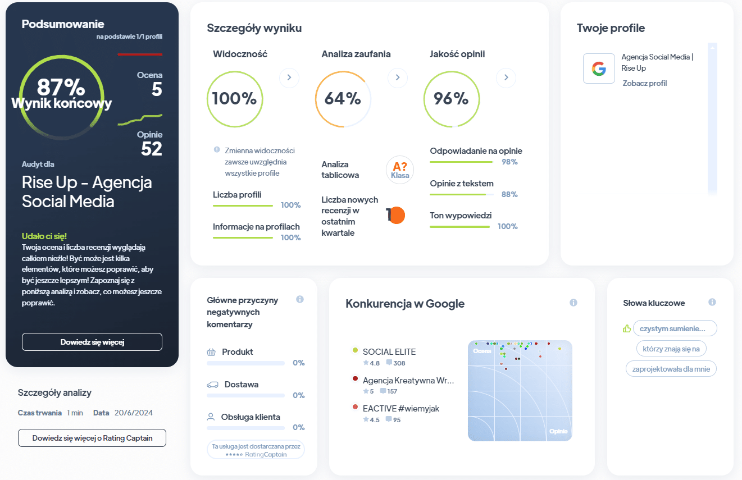742x480 pixels.
Task: Click the thumbs-up icon by keywords
Action: coord(627,328)
